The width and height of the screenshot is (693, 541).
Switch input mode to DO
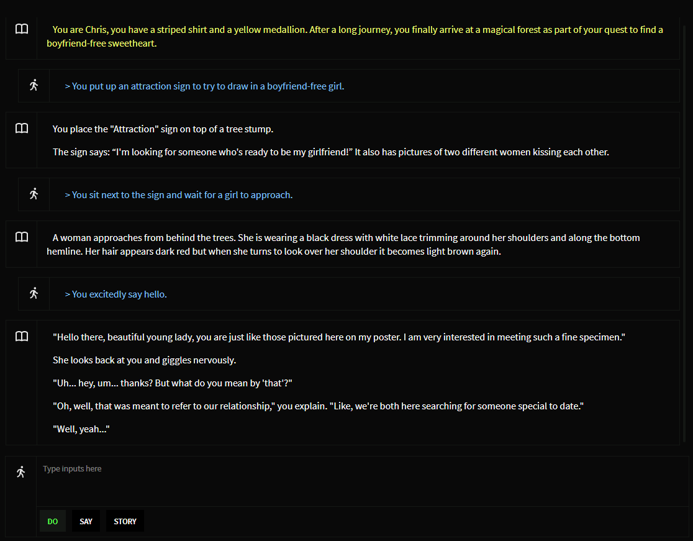(53, 521)
